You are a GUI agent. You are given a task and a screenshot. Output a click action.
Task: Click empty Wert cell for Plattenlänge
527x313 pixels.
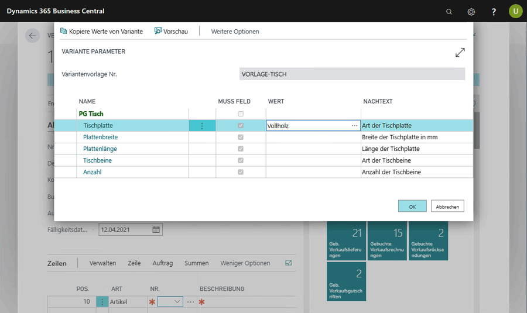tap(313, 149)
